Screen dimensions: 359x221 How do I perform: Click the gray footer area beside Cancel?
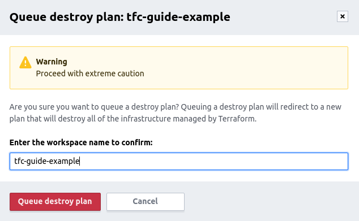[270, 202]
